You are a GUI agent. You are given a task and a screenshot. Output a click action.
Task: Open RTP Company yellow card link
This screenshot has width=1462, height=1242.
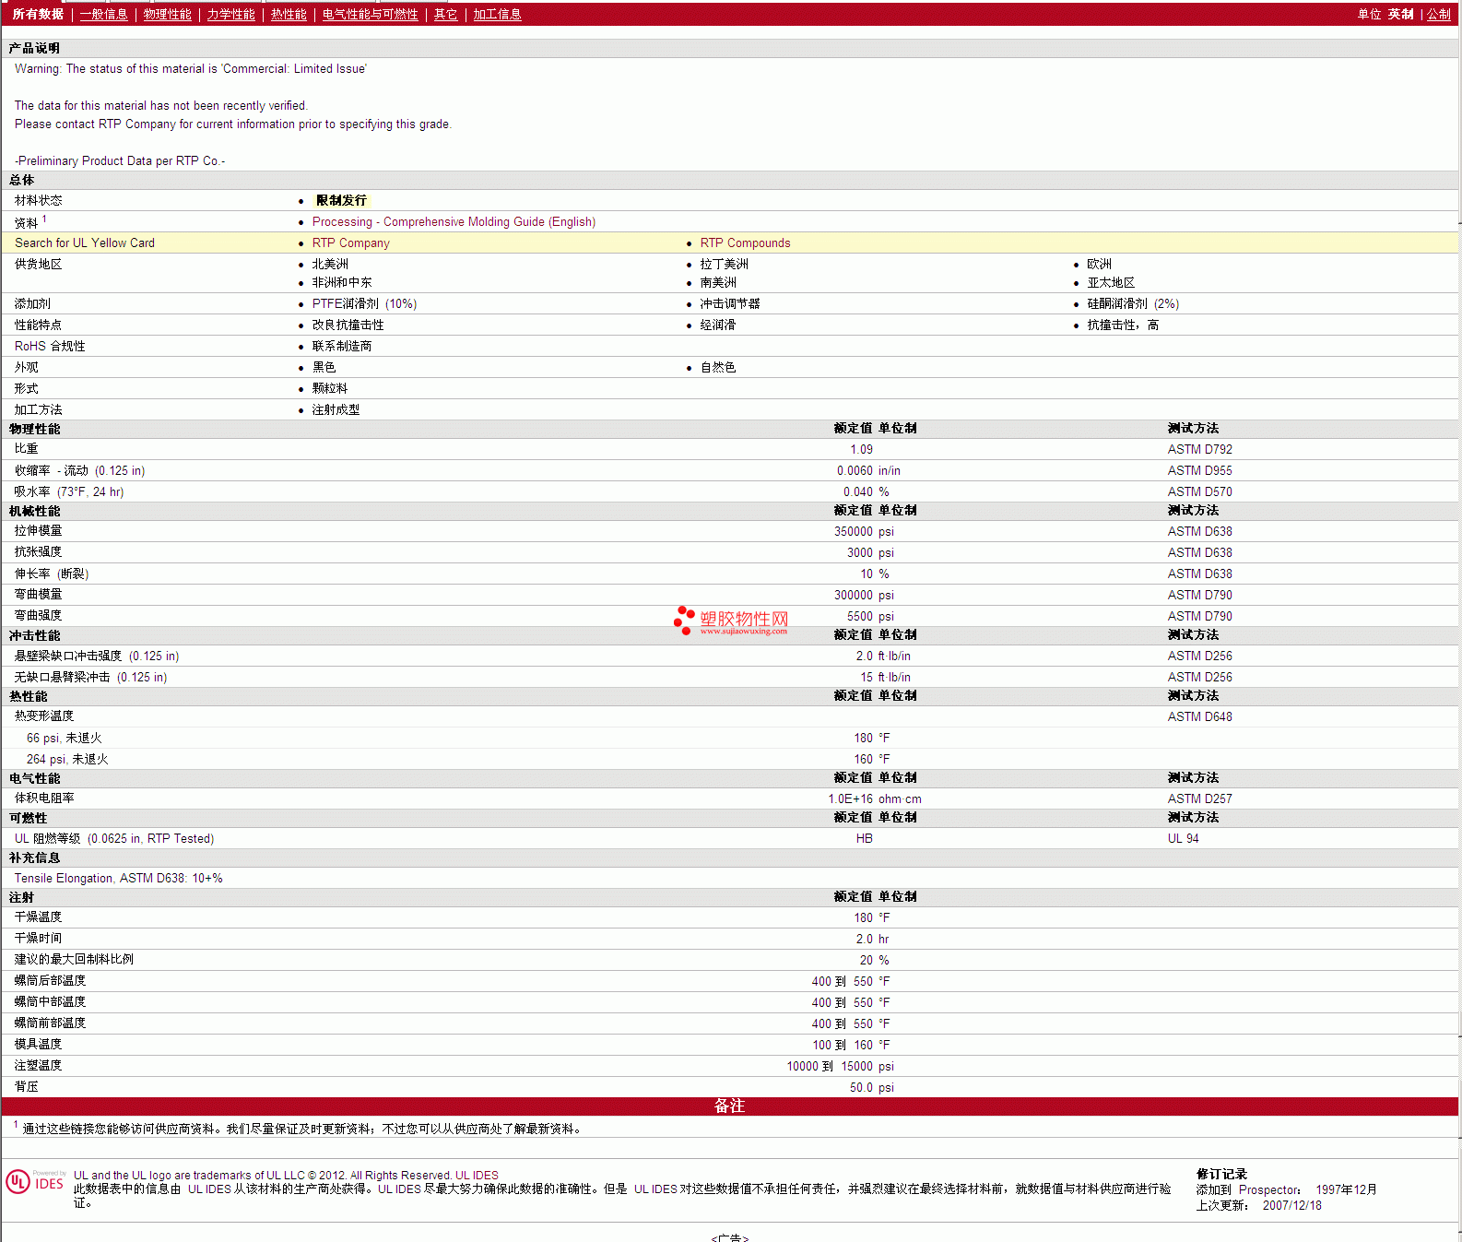pyautogui.click(x=350, y=243)
